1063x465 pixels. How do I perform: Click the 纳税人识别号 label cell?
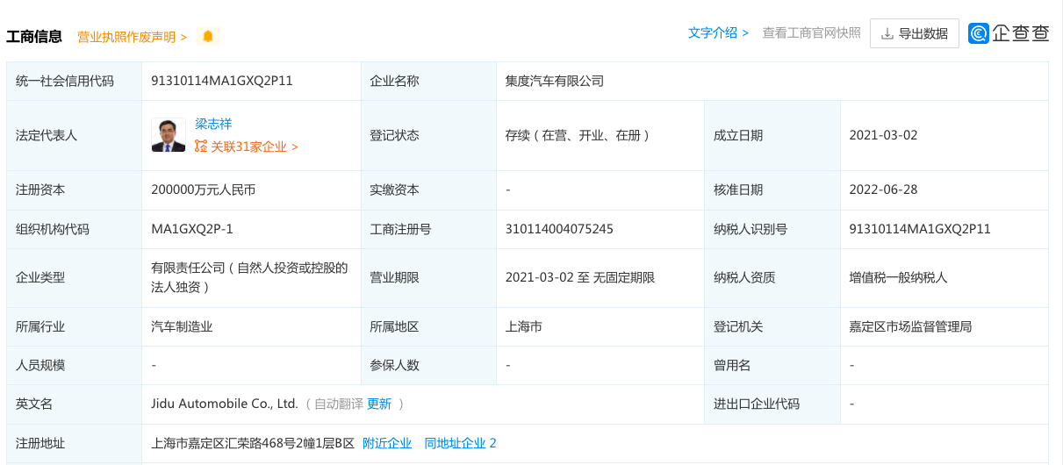[772, 229]
